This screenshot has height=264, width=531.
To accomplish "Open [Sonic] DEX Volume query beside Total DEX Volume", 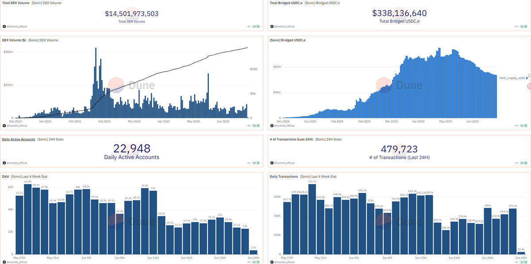I will tap(46, 3).
